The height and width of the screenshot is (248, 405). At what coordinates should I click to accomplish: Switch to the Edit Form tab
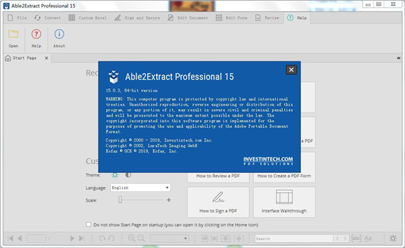[x=232, y=18]
